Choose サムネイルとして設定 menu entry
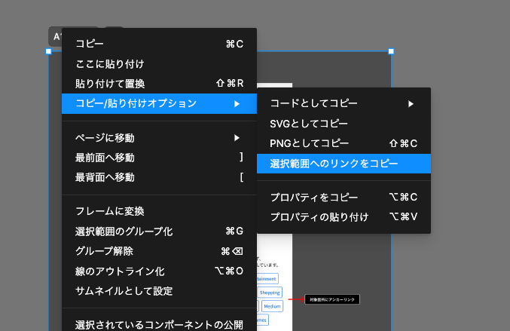Screen dimensions: 510x331 click(159, 291)
